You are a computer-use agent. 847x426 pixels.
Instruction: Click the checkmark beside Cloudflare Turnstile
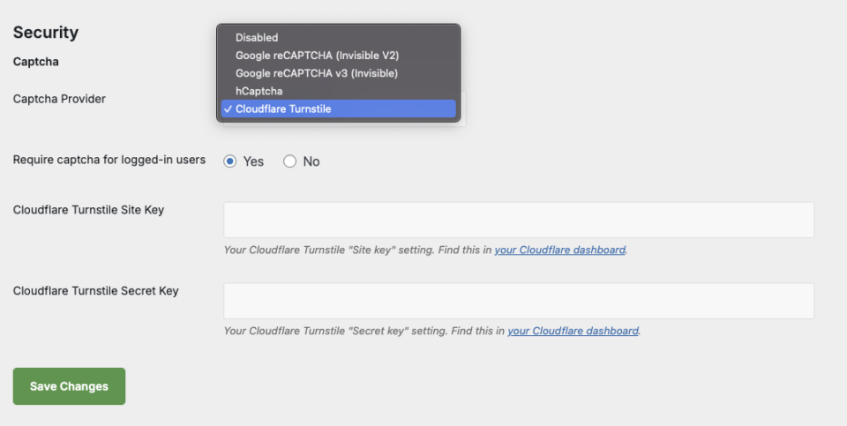[229, 109]
